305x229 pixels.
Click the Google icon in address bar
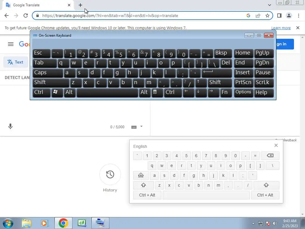click(248, 16)
